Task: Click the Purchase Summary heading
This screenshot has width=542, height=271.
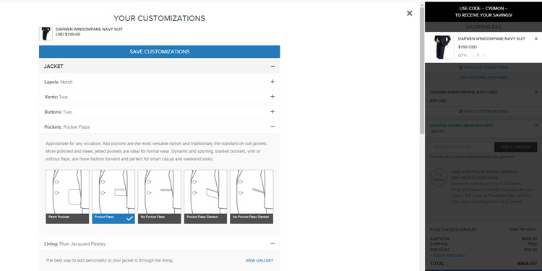Action: click(x=453, y=230)
